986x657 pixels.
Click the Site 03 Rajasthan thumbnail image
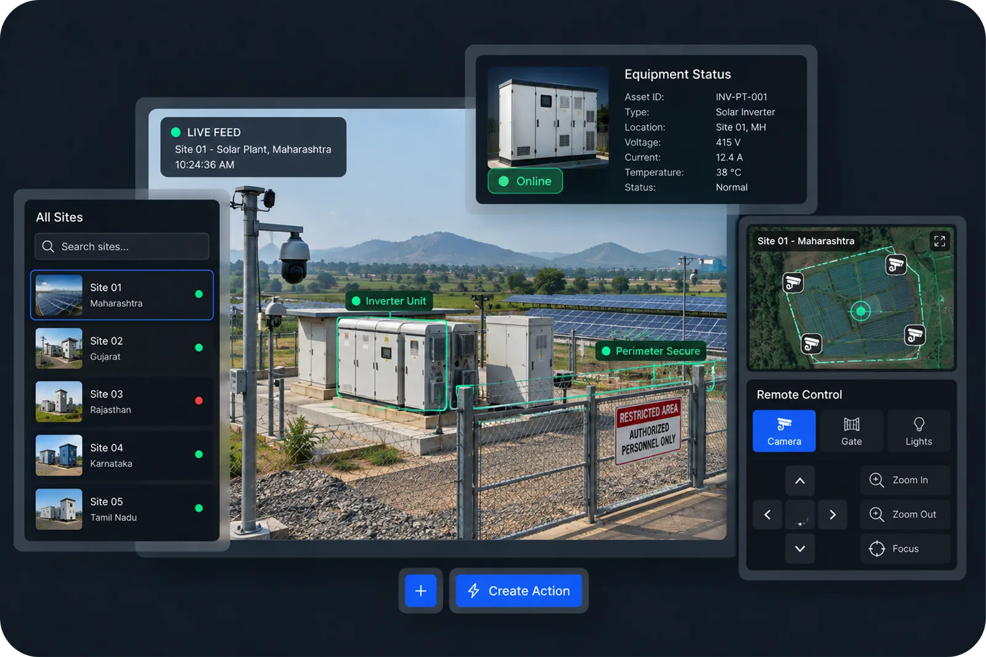(x=59, y=402)
